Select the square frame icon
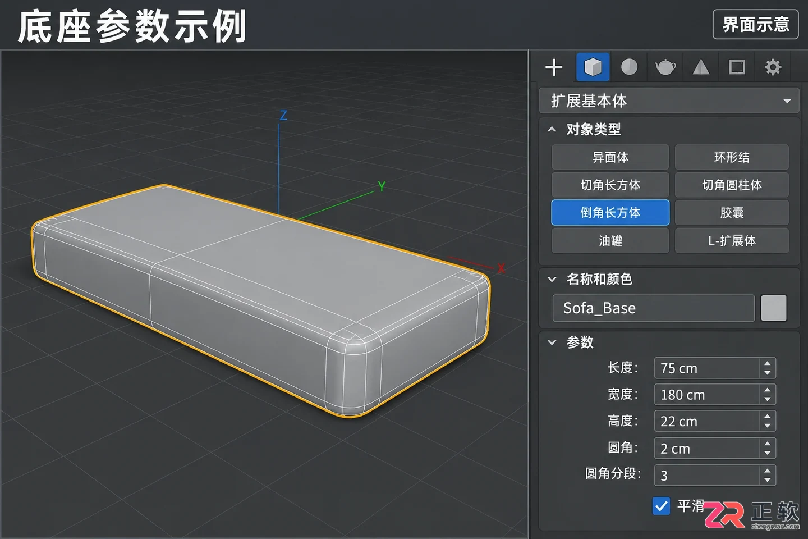This screenshot has width=808, height=539. click(x=737, y=67)
